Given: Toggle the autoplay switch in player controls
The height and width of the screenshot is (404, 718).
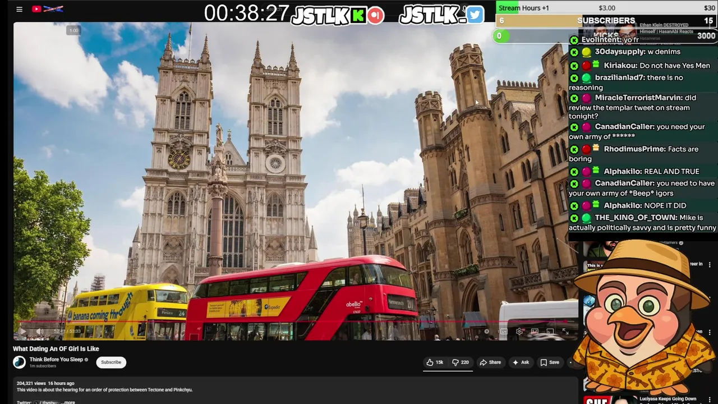Looking at the screenshot, I should point(487,332).
